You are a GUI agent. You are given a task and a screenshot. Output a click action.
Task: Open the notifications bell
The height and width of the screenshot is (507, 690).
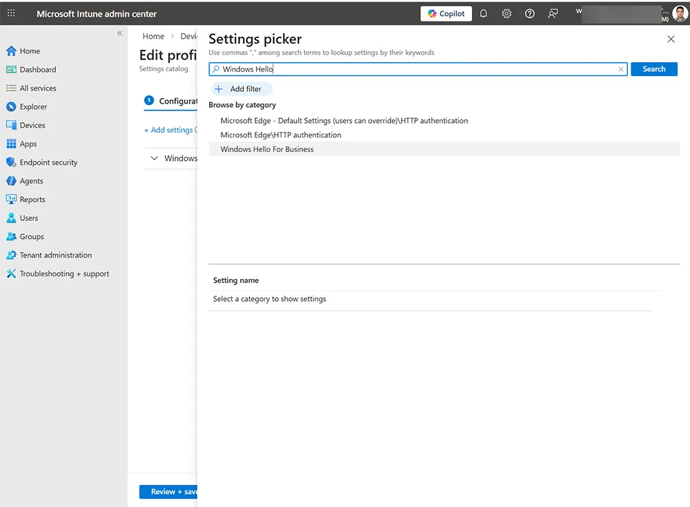pyautogui.click(x=483, y=13)
